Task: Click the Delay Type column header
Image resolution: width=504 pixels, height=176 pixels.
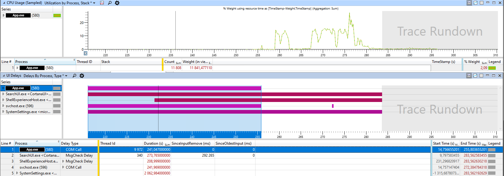Action: pyautogui.click(x=70, y=143)
